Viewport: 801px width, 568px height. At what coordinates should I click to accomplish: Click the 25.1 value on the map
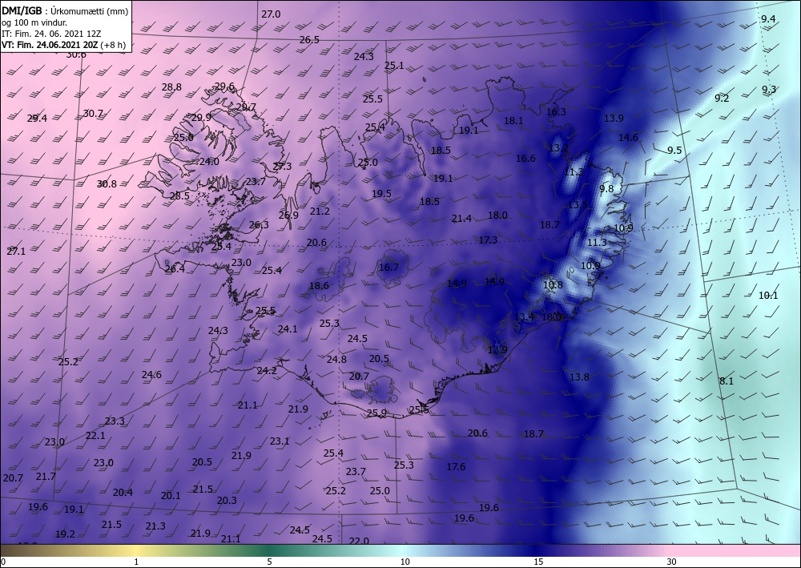click(394, 66)
